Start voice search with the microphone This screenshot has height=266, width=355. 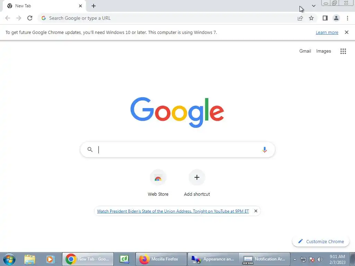pyautogui.click(x=265, y=150)
